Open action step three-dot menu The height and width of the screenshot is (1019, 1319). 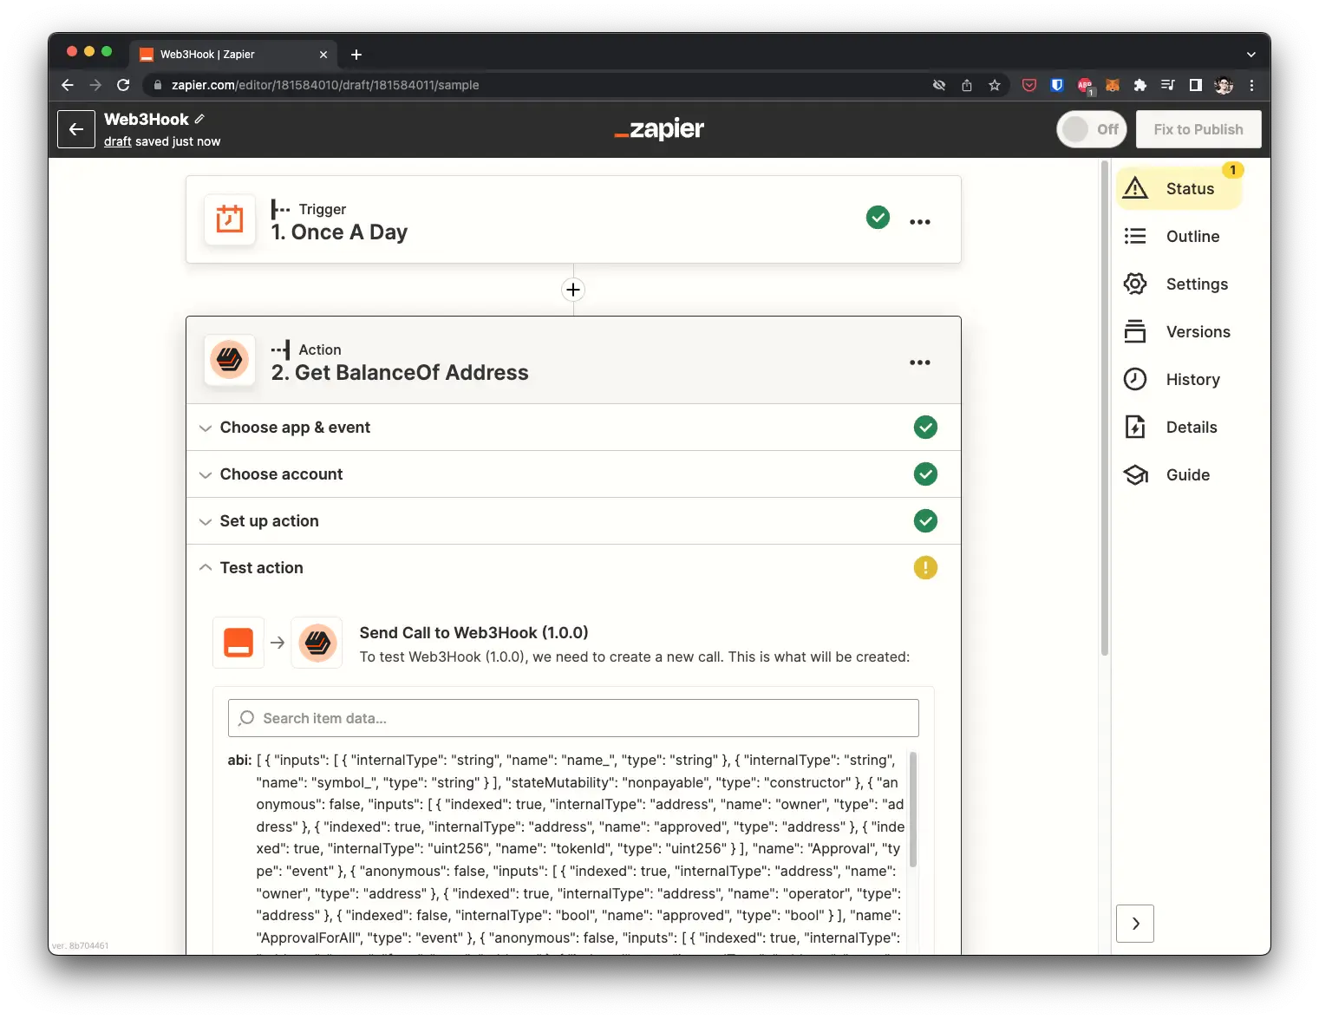[920, 363]
